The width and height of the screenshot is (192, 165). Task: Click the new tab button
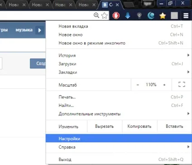[129, 5]
